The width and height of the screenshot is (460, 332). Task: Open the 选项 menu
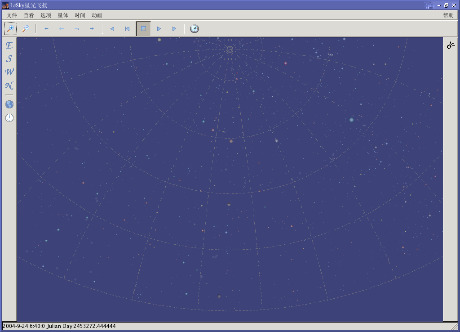46,15
